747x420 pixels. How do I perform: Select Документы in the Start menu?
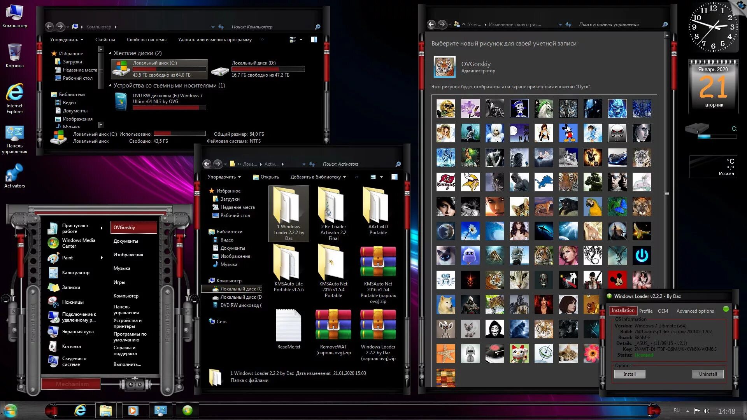click(x=126, y=241)
